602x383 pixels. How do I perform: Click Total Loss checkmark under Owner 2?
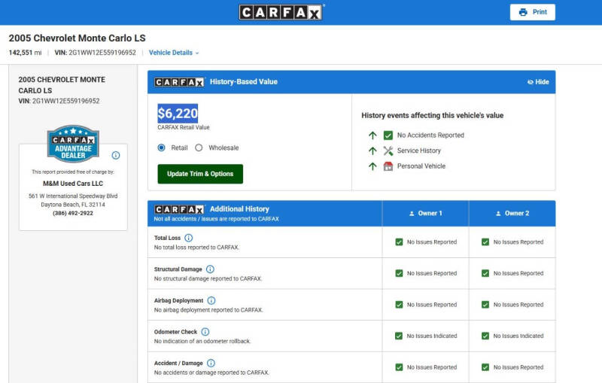[x=485, y=242]
